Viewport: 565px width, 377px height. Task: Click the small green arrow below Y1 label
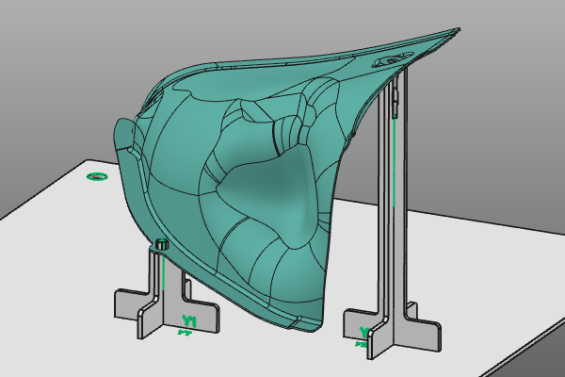(184, 332)
